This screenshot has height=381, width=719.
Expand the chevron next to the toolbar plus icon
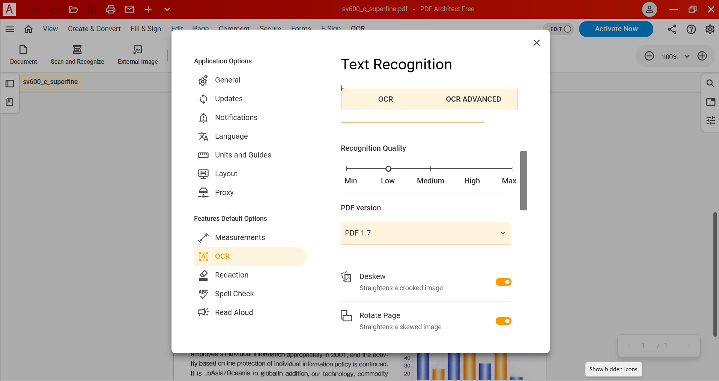click(167, 9)
